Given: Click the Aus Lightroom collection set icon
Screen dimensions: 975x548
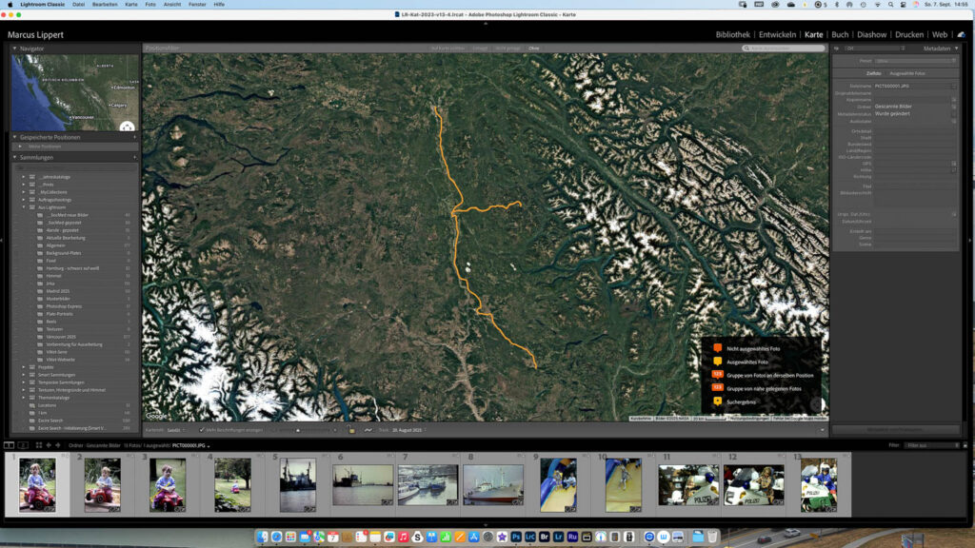Looking at the screenshot, I should 32,207.
